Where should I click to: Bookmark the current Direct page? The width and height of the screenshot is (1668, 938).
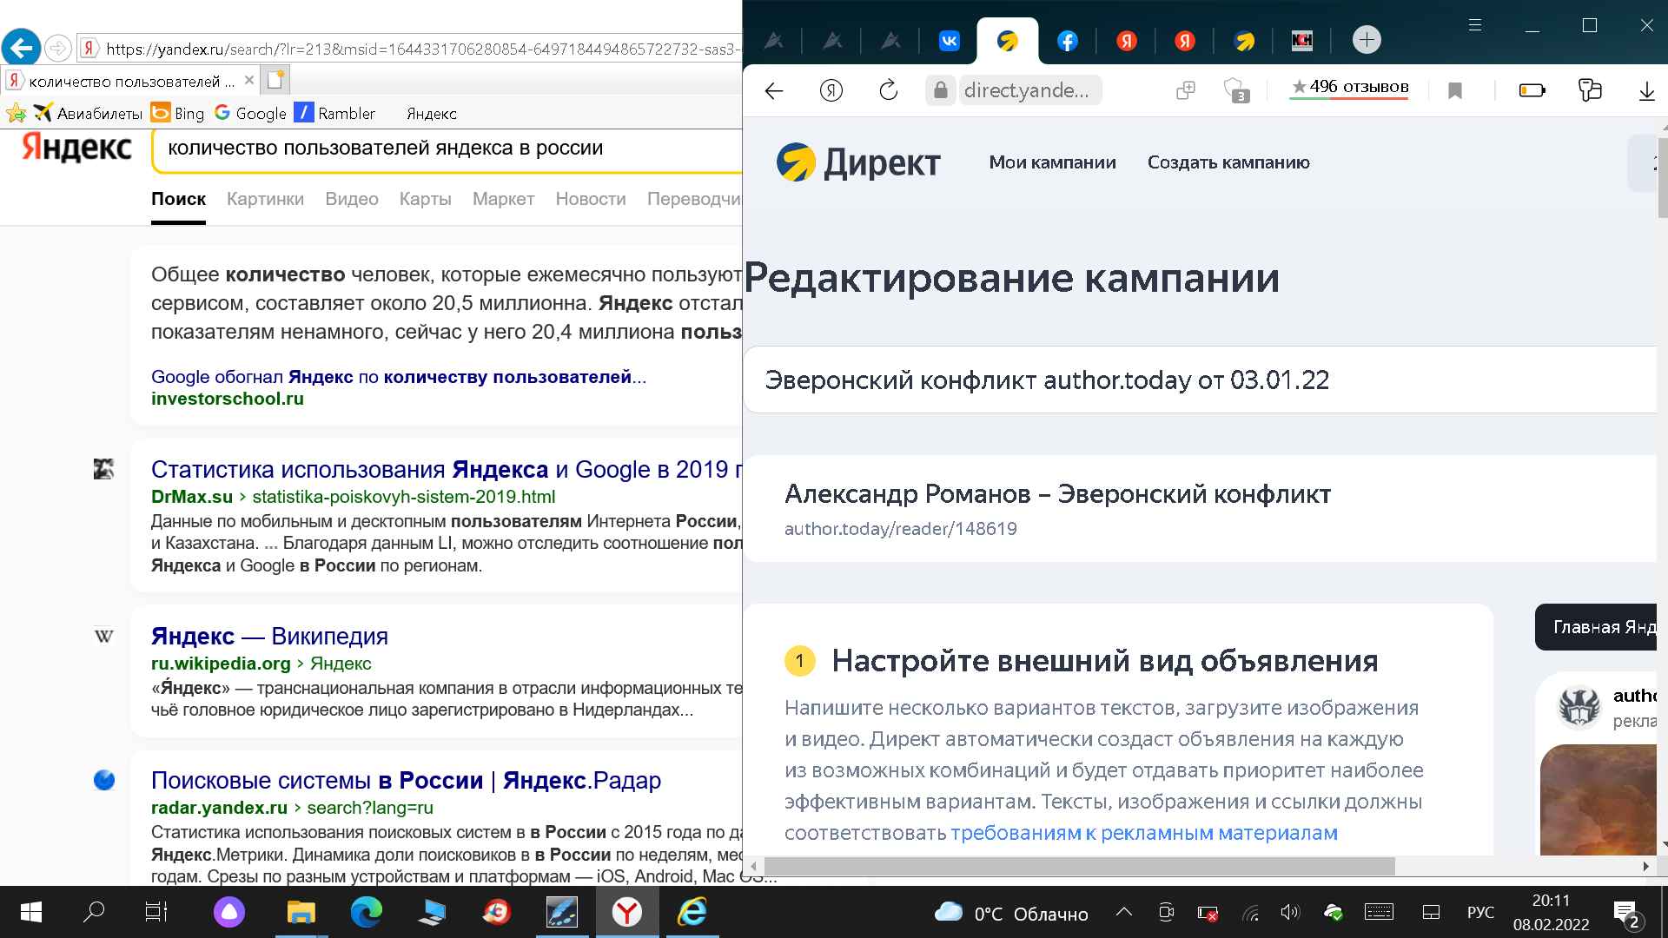1455,90
